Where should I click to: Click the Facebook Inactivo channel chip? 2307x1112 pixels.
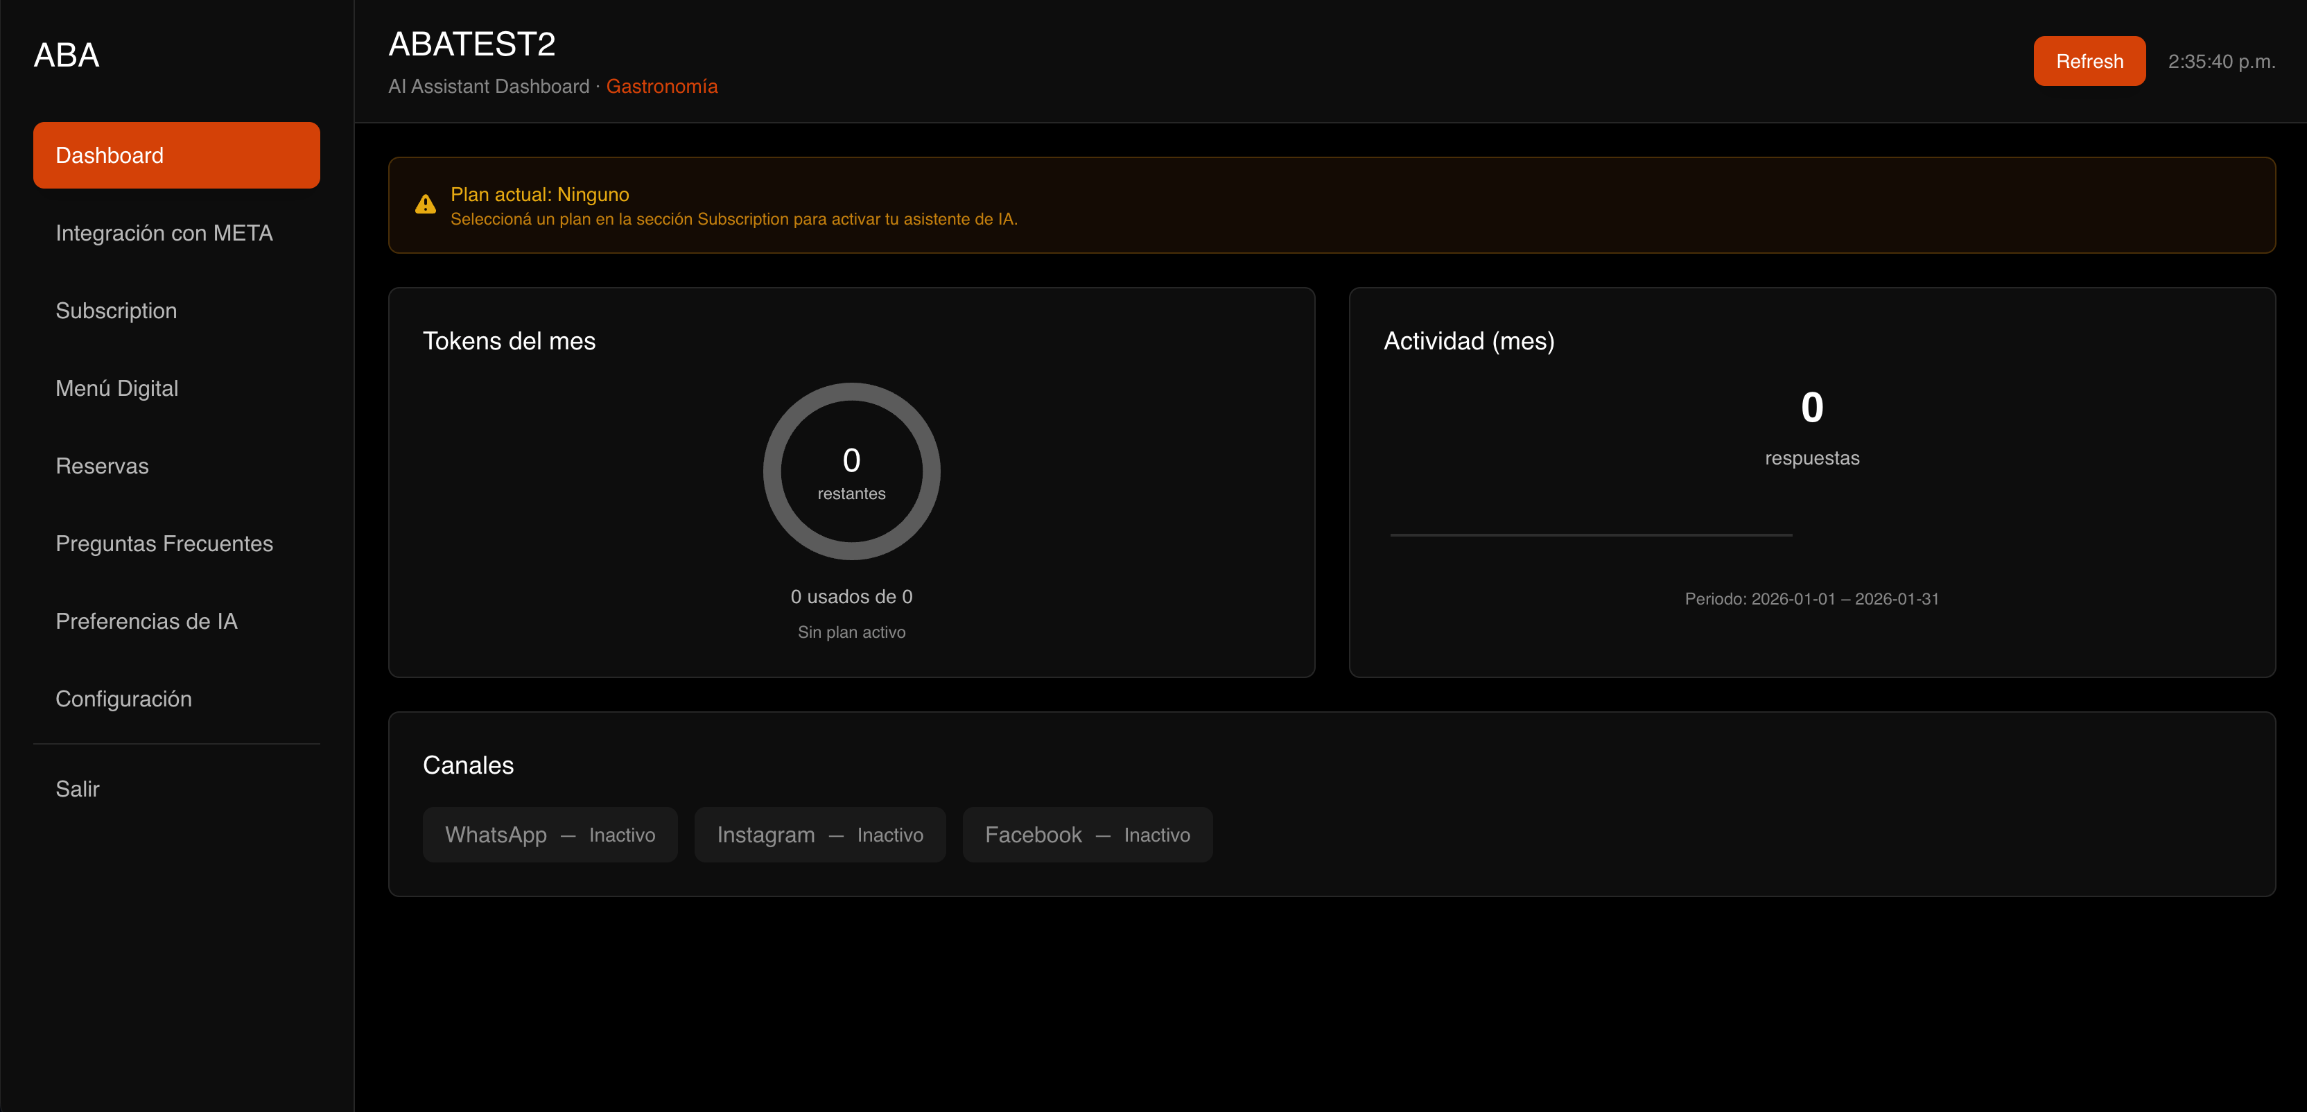[x=1087, y=835]
